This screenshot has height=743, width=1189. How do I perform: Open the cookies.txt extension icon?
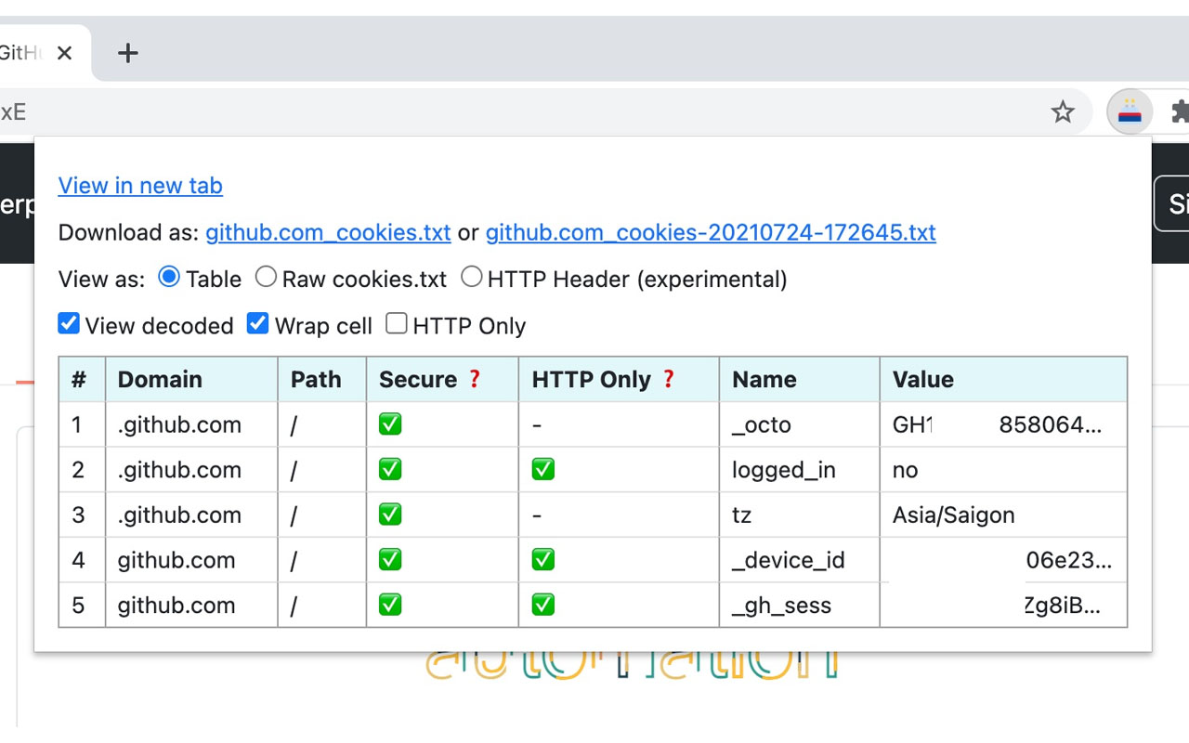tap(1130, 112)
